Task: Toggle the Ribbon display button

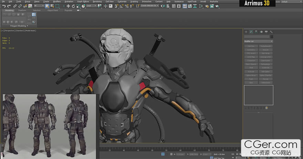Action: [x=185, y=6]
